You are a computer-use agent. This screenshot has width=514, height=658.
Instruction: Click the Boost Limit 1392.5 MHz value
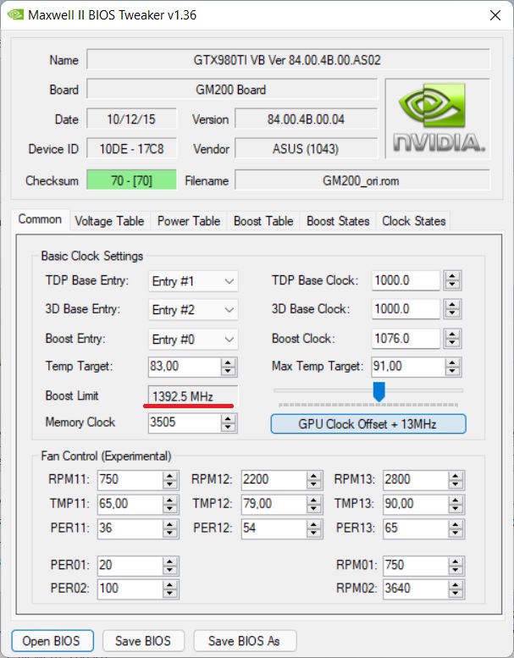tap(193, 396)
